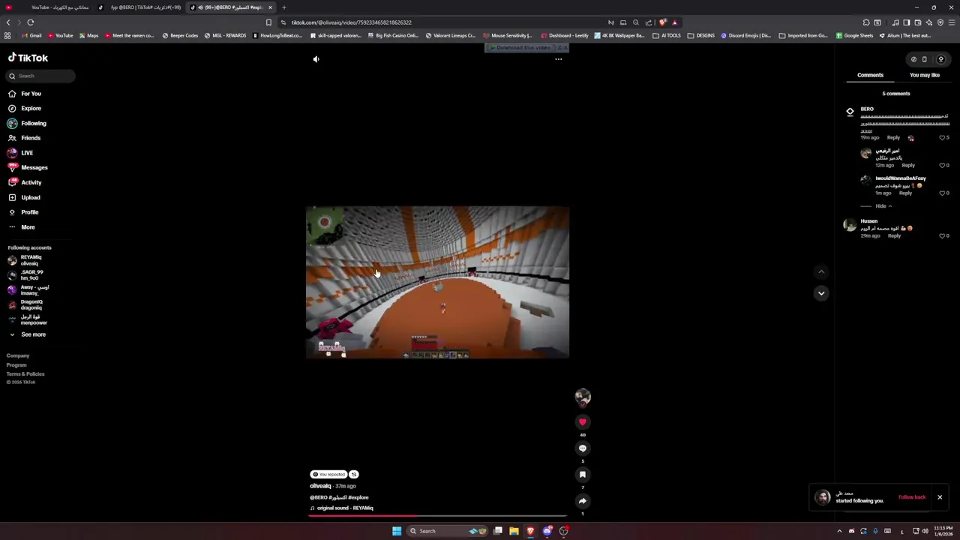Click the mobile device icon in top-right pill
This screenshot has height=540, width=960.
(924, 59)
